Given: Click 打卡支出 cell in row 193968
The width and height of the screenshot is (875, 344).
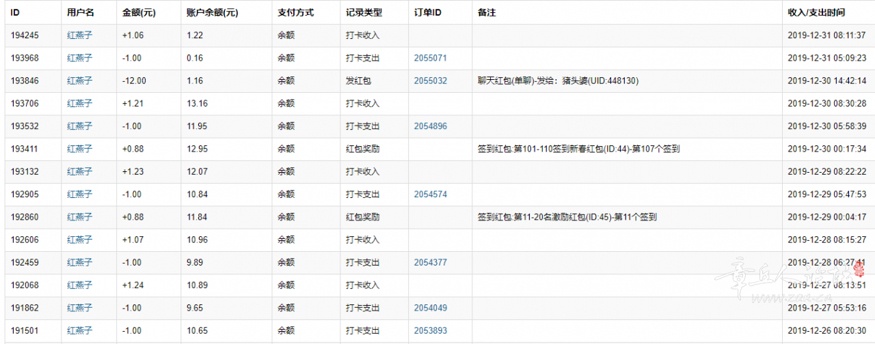Looking at the screenshot, I should pyautogui.click(x=374, y=58).
